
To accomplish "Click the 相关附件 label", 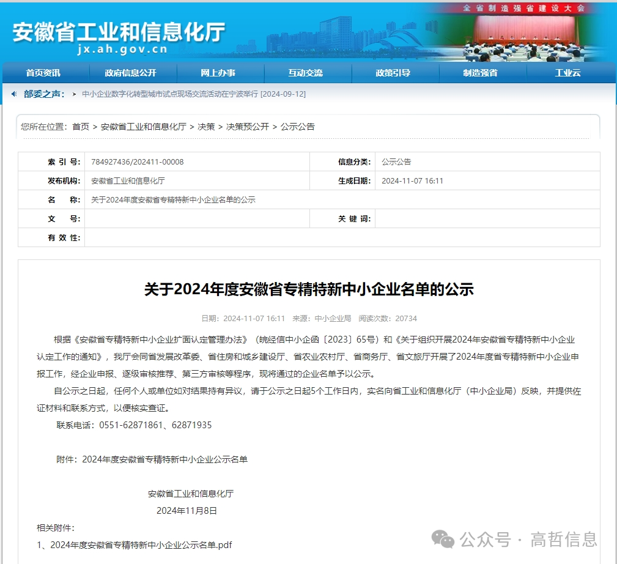I will coord(56,528).
